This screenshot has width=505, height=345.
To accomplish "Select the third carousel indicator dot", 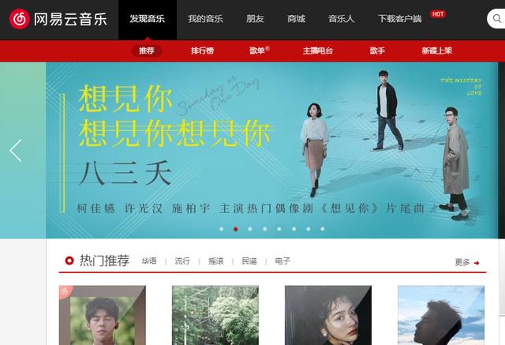I will pos(250,229).
